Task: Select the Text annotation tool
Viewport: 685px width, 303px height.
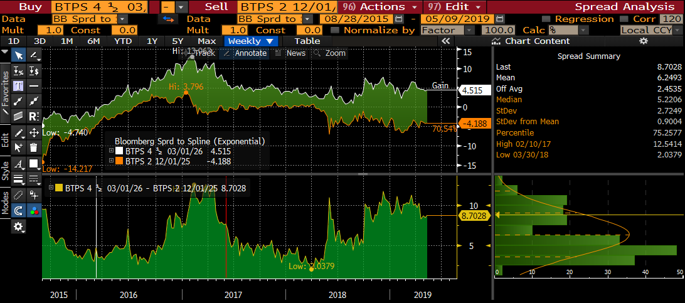Action: click(18, 86)
